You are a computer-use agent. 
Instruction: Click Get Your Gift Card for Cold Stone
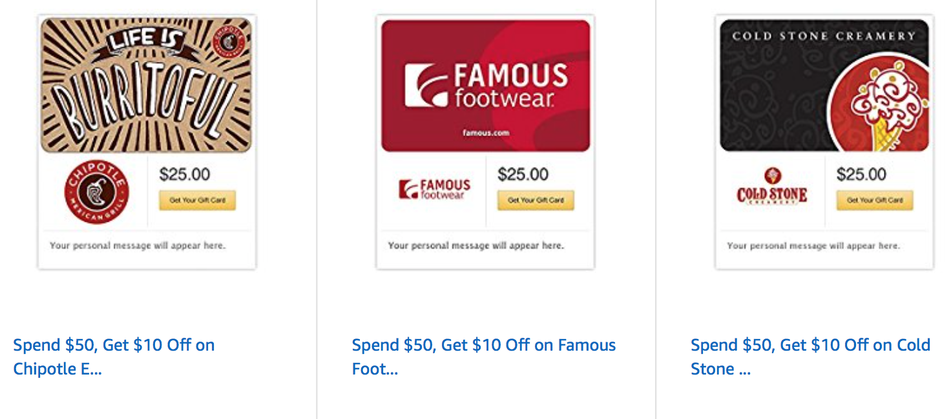(x=874, y=200)
